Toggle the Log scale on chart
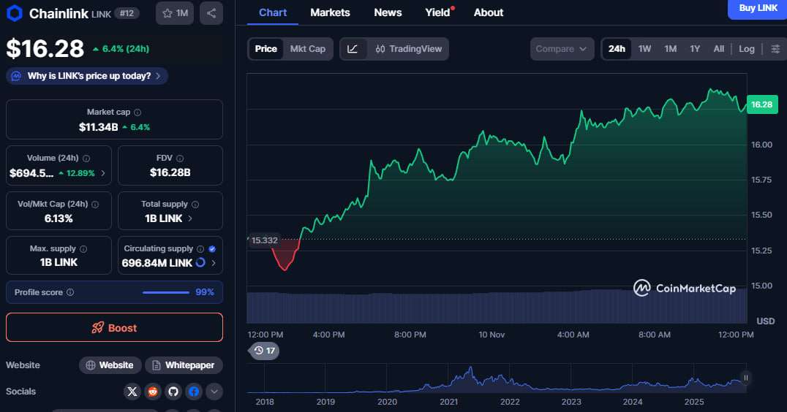Screen dimensions: 787x412 click(746, 49)
